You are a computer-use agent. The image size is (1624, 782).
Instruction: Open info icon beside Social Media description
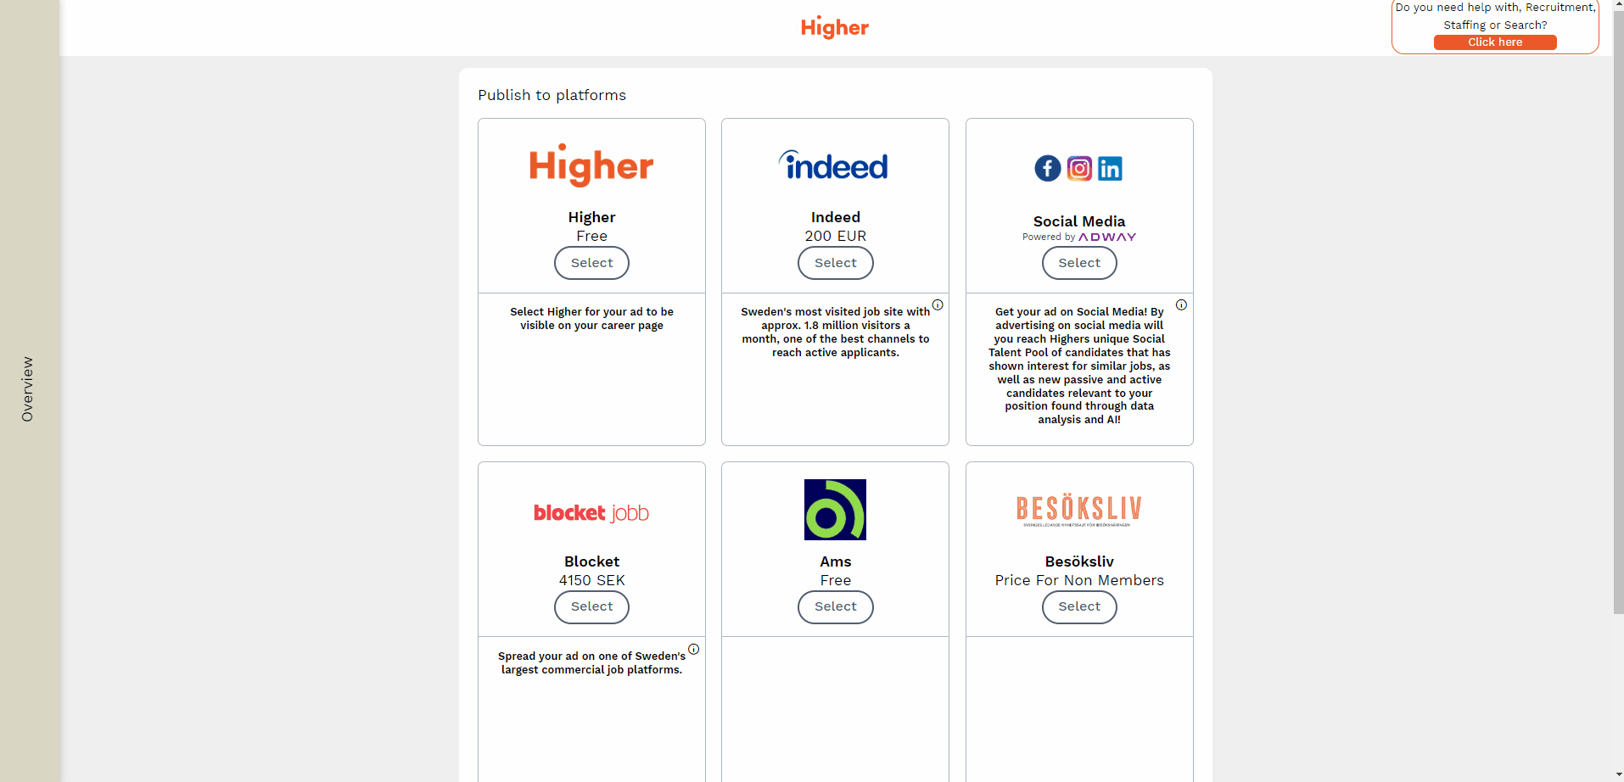pos(1181,305)
